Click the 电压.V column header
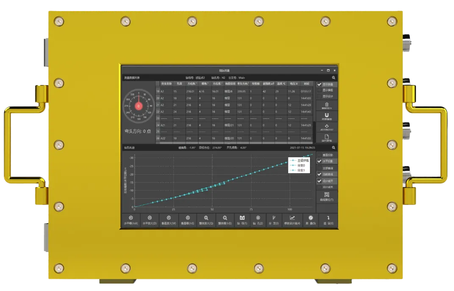This screenshot has width=454, height=291. (294, 84)
